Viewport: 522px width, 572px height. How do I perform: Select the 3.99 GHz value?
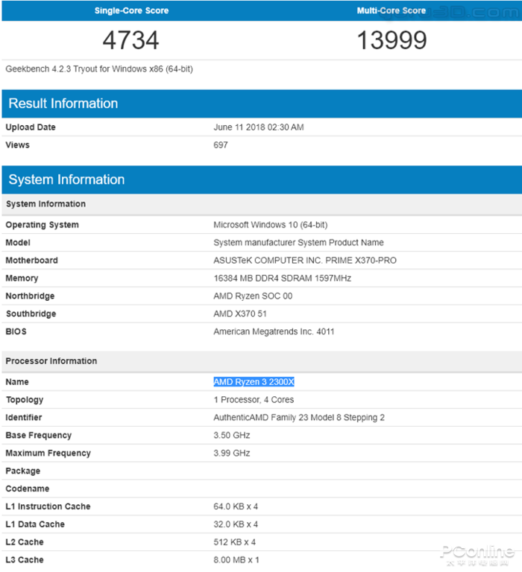click(232, 454)
